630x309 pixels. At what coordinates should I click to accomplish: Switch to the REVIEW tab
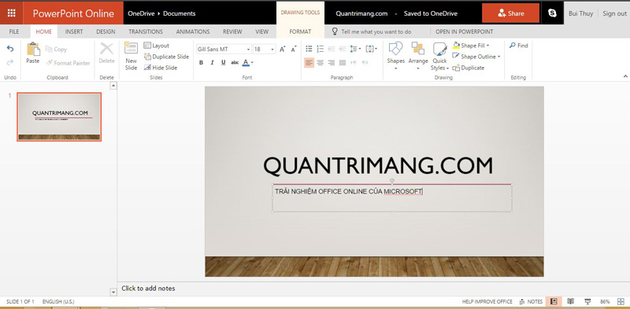coord(232,31)
